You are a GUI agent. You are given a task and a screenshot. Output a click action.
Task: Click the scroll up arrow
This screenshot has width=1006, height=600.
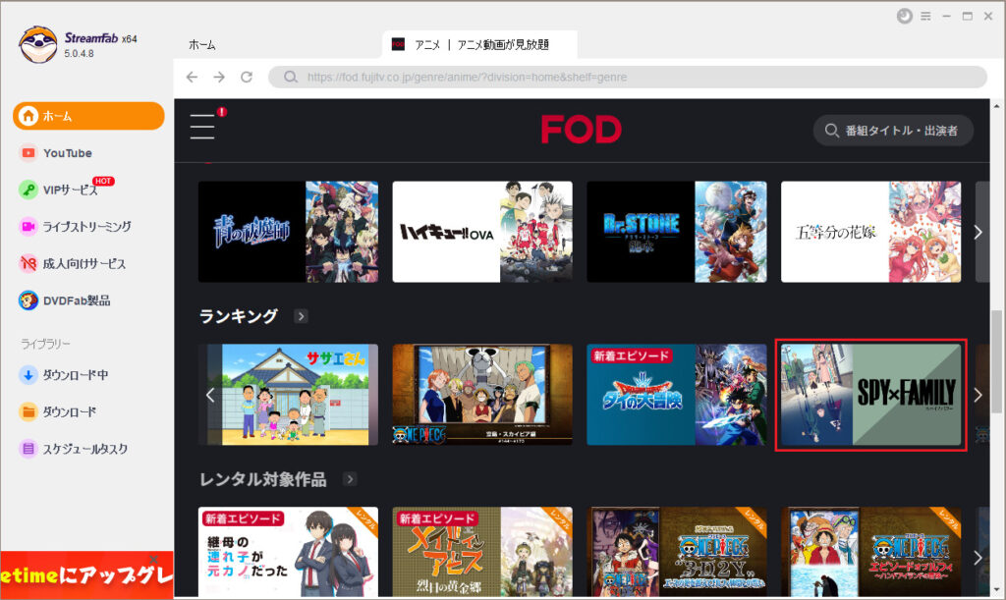[996, 106]
